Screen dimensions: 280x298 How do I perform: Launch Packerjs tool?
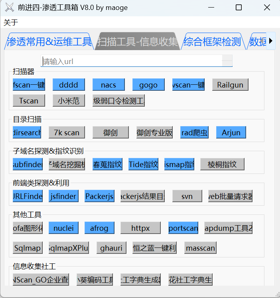pyautogui.click(x=99, y=196)
